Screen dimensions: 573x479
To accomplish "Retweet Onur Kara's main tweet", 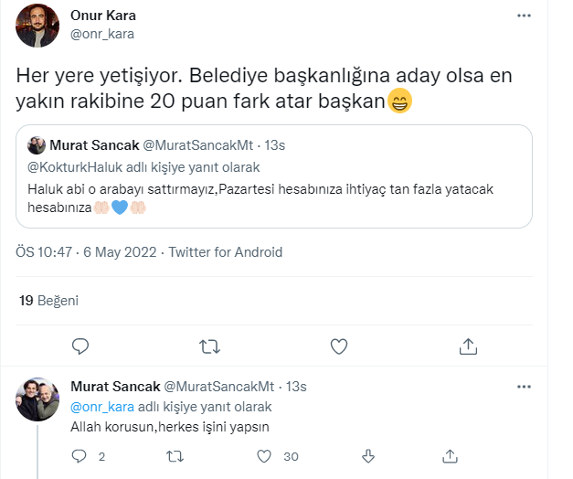I will pos(209,346).
